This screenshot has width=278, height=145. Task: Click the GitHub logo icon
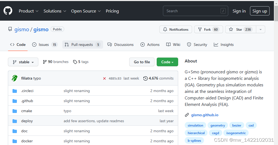coord(8,11)
